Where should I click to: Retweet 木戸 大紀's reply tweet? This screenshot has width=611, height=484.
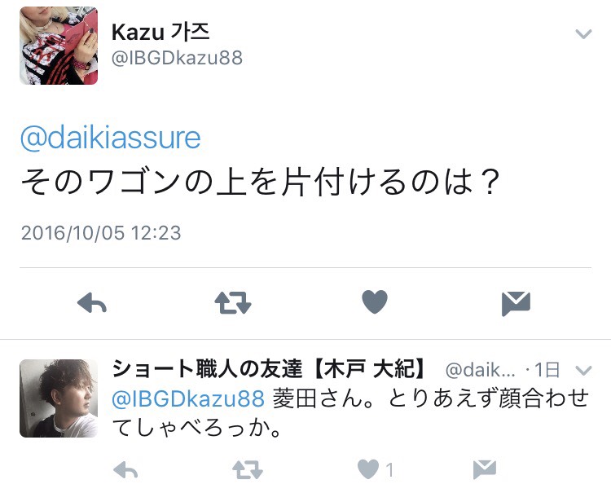coord(248,469)
